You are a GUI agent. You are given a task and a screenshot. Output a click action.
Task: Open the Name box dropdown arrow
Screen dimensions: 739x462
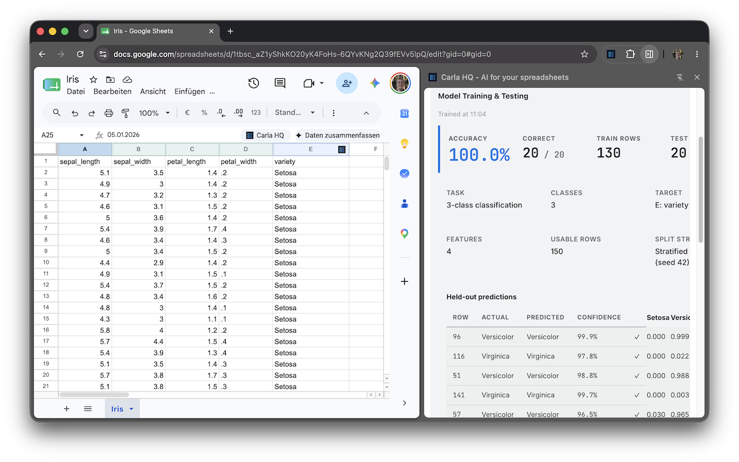82,135
